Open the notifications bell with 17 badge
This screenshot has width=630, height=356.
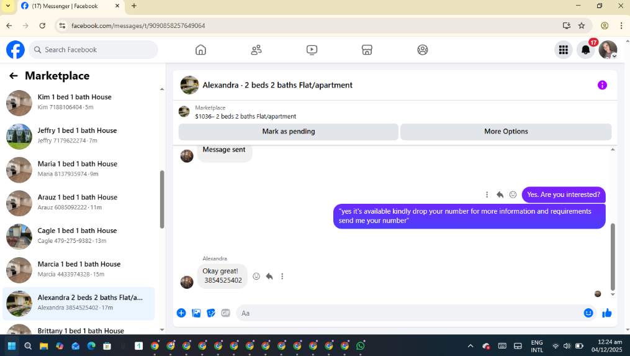coord(586,50)
